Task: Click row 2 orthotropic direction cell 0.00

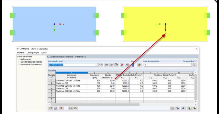Action: [108, 83]
